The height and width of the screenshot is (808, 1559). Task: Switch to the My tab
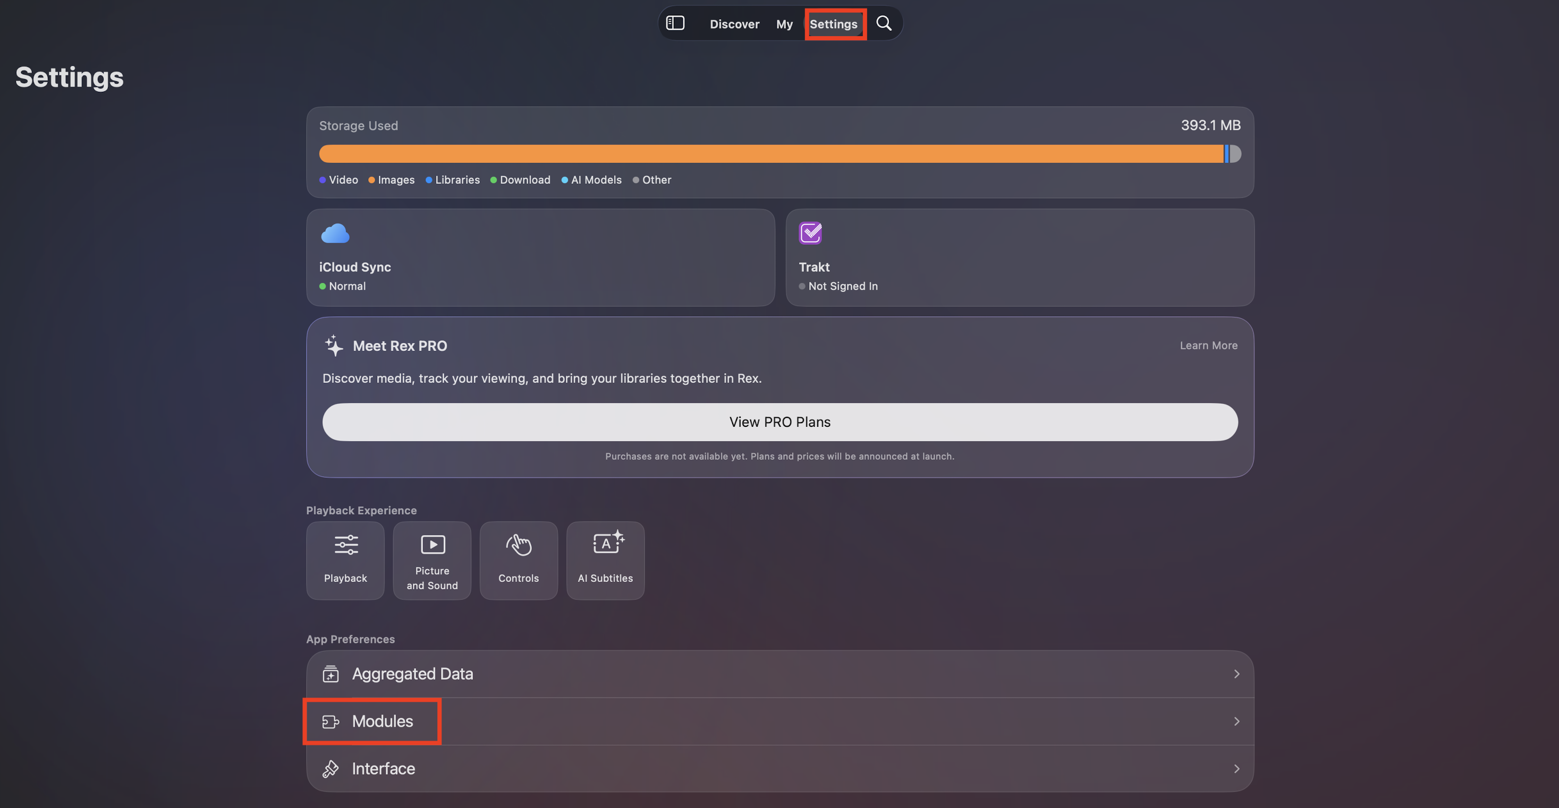click(784, 24)
